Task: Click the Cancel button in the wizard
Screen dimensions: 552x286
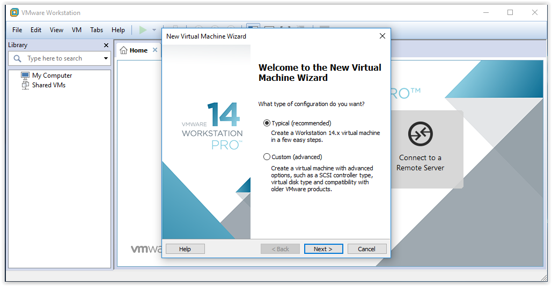Action: coord(367,249)
